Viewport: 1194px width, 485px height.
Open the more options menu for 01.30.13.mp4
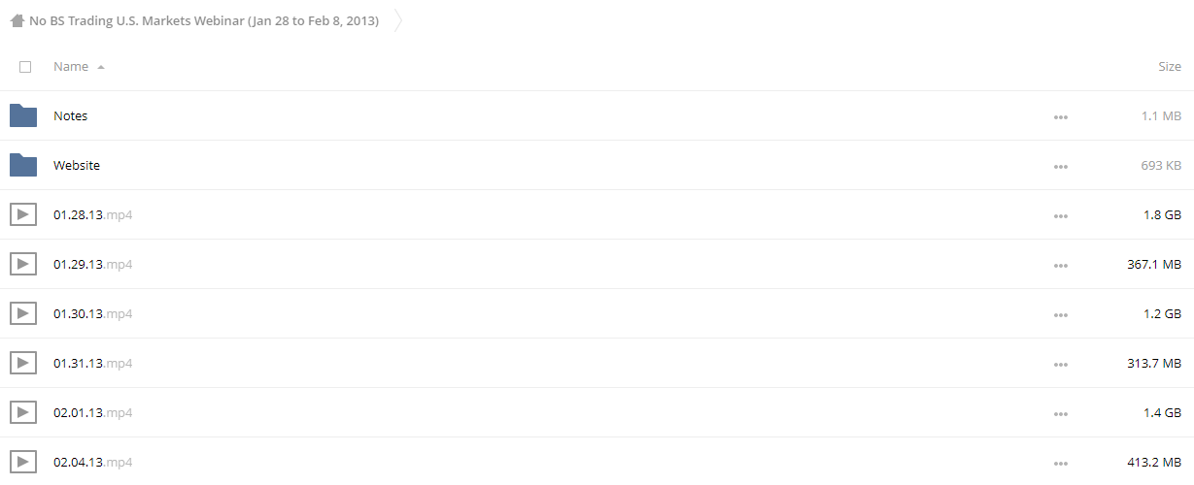(1060, 314)
